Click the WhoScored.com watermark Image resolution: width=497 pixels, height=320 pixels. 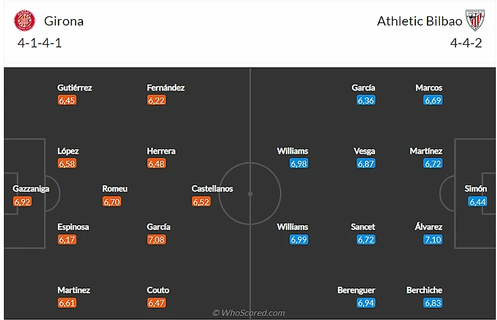[x=248, y=313]
